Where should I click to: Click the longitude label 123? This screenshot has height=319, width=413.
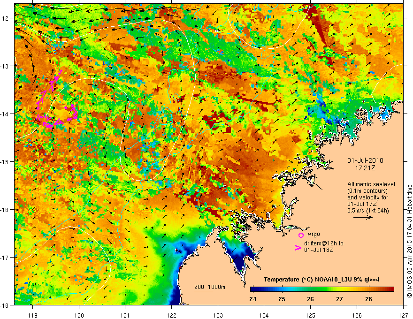[x=218, y=315]
